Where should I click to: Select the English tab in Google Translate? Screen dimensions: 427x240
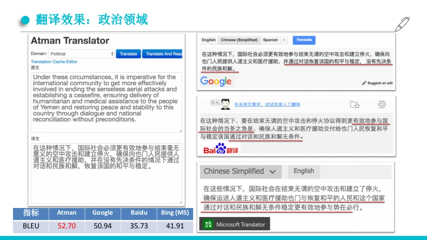coord(209,40)
